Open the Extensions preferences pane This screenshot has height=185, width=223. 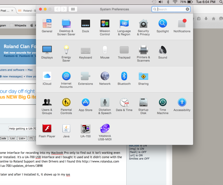click(x=86, y=78)
